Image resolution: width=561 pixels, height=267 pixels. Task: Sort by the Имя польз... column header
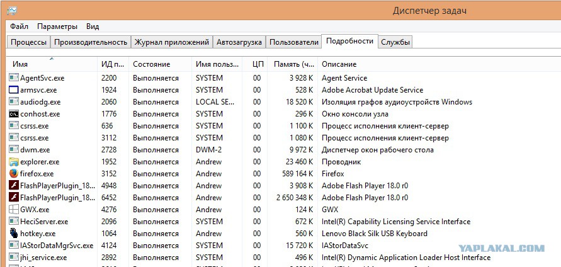[x=217, y=64]
